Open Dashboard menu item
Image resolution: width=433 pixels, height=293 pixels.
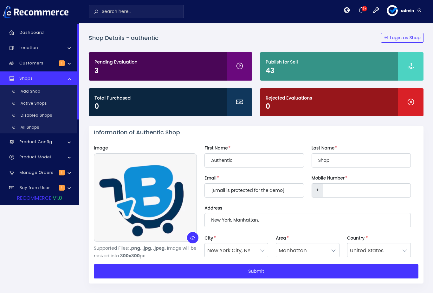[x=39, y=33]
